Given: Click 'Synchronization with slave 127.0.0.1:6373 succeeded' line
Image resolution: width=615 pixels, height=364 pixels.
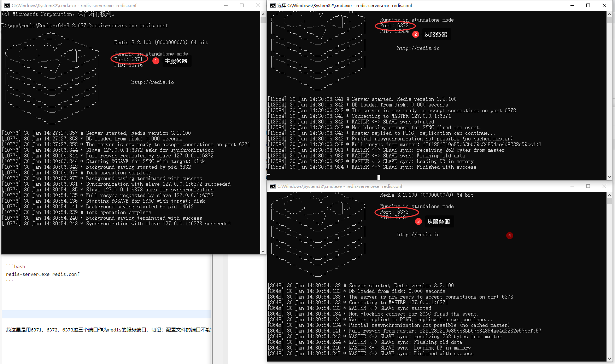Looking at the screenshot, I should click(116, 224).
